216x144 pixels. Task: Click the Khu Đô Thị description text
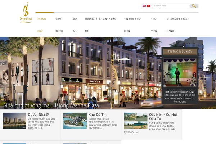pos(103,123)
